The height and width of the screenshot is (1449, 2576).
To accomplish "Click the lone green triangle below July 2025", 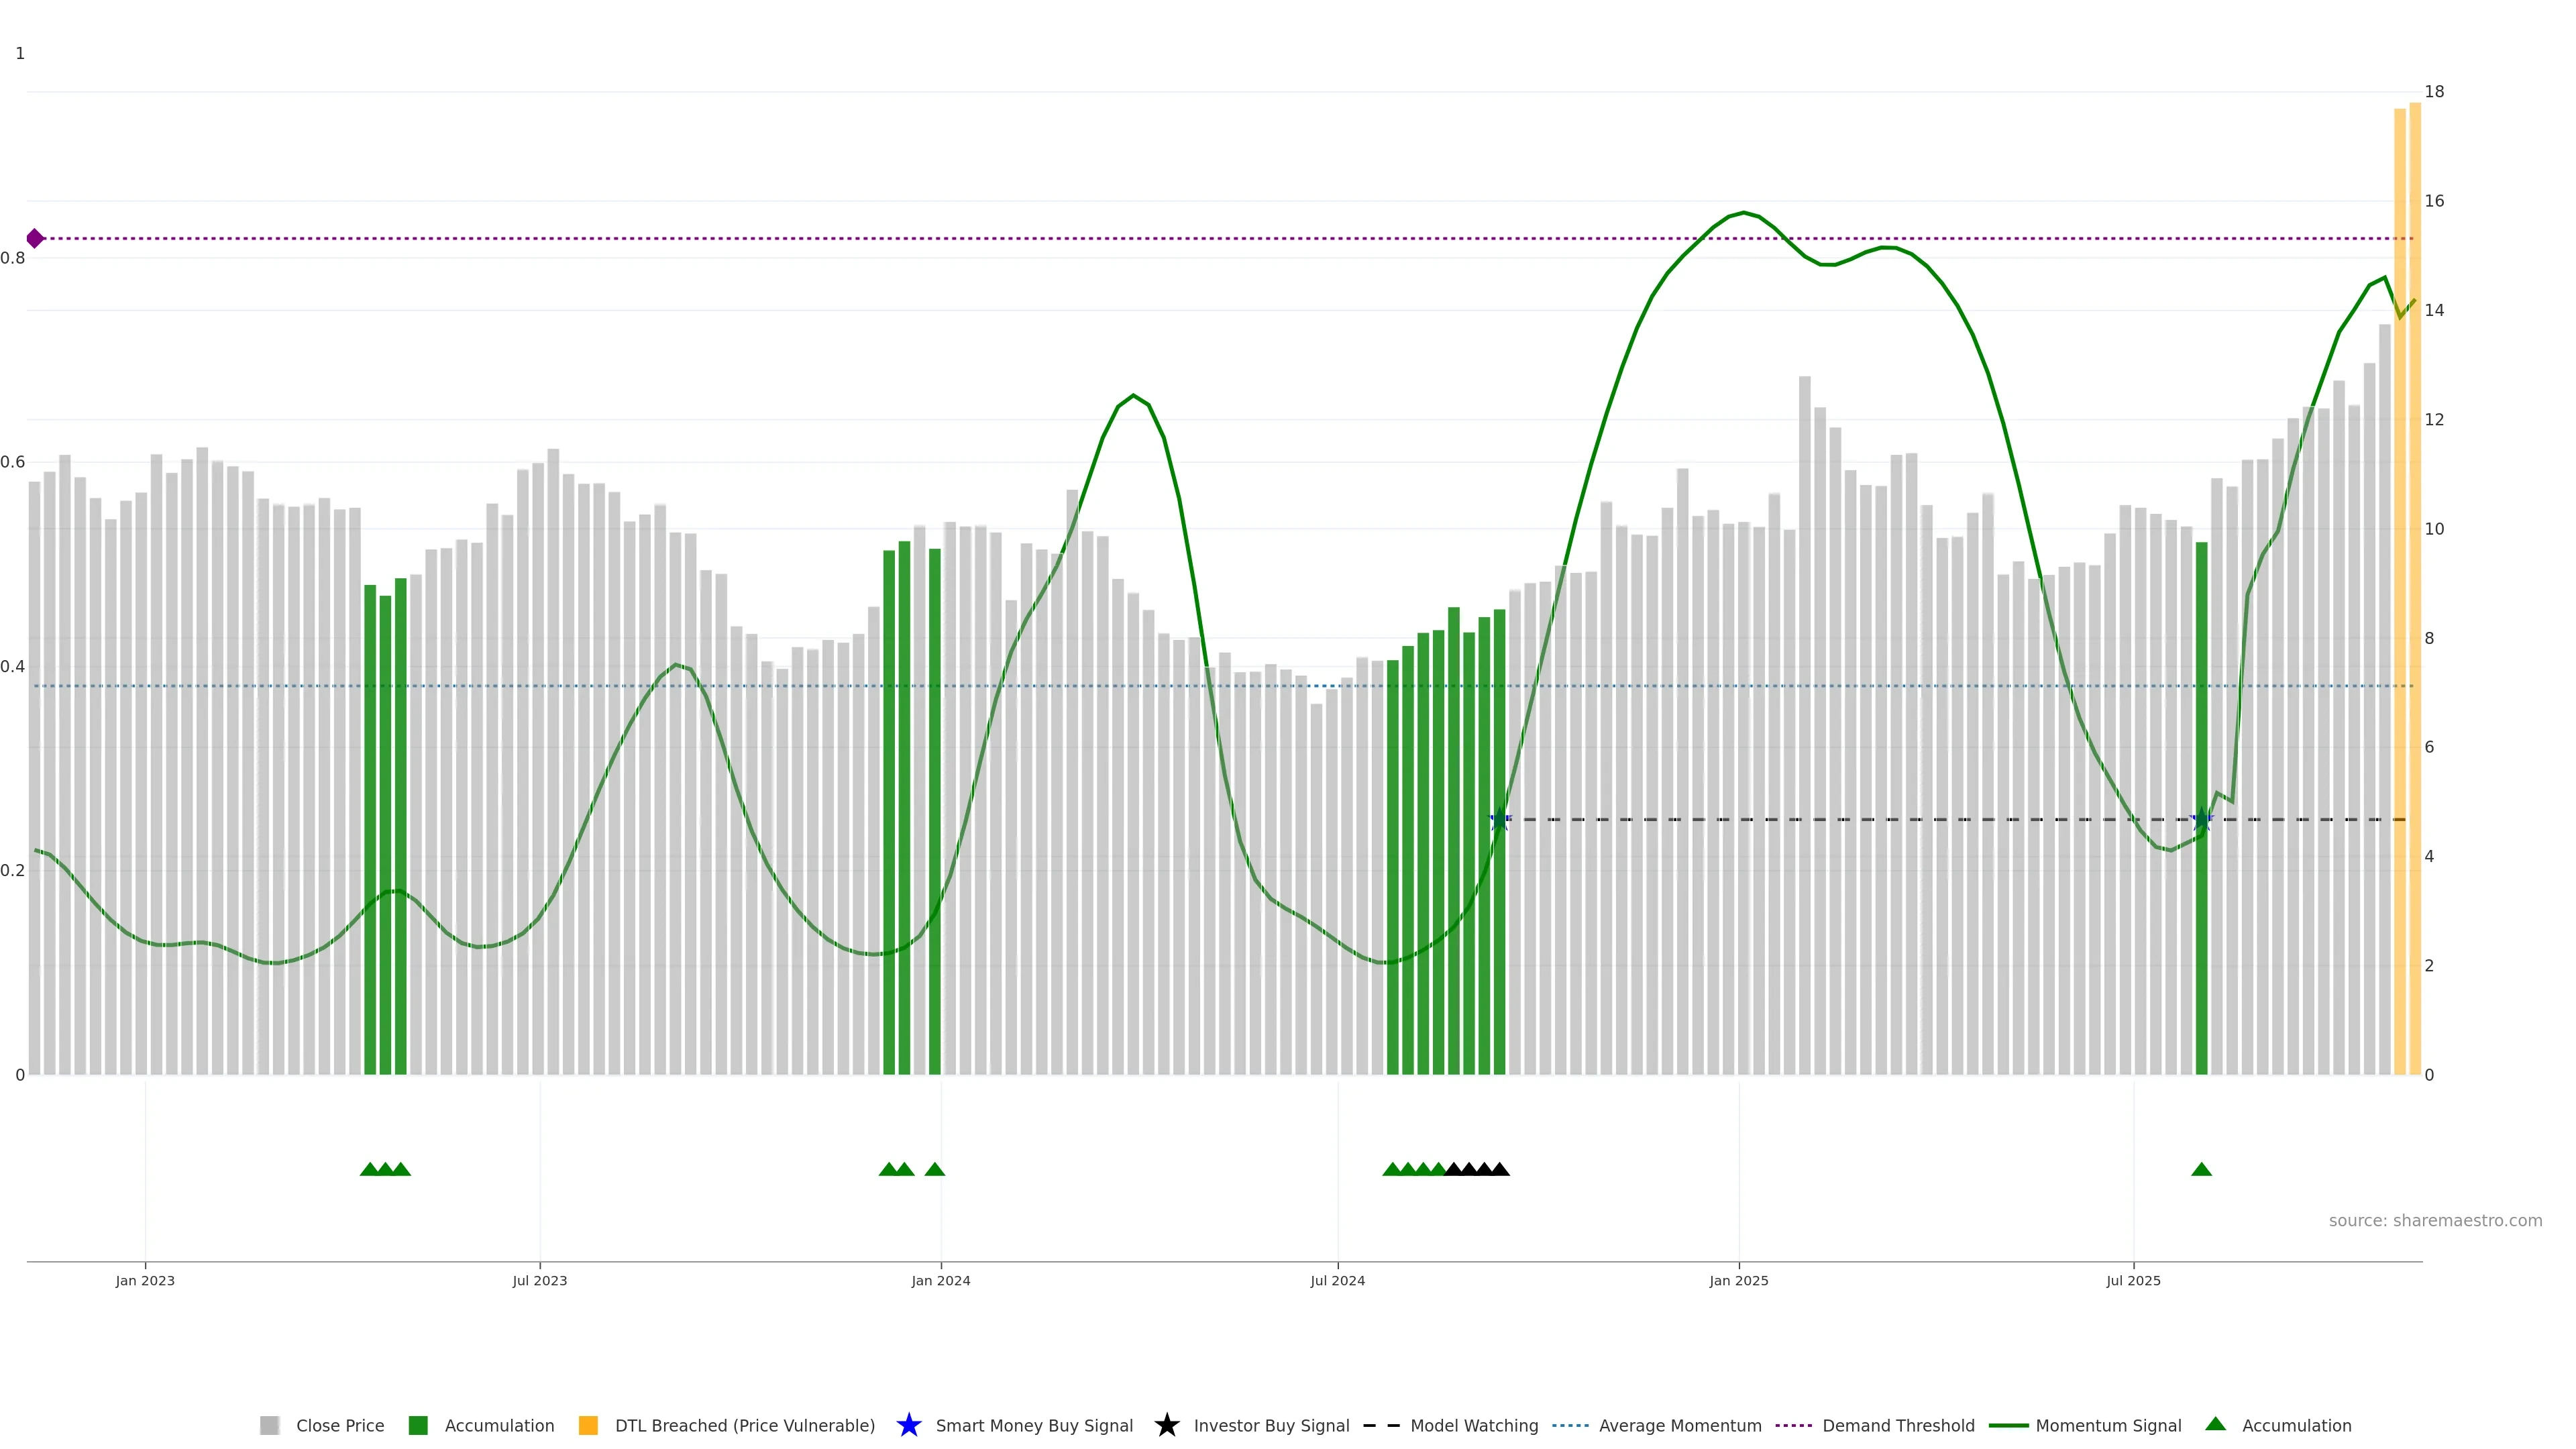I will 2201,1169.
